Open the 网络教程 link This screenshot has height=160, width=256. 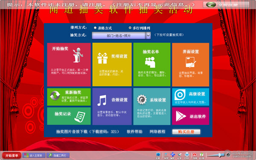pos(157,131)
